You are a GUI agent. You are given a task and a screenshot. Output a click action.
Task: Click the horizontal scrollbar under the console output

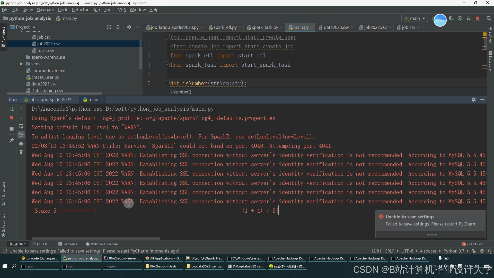96,239
